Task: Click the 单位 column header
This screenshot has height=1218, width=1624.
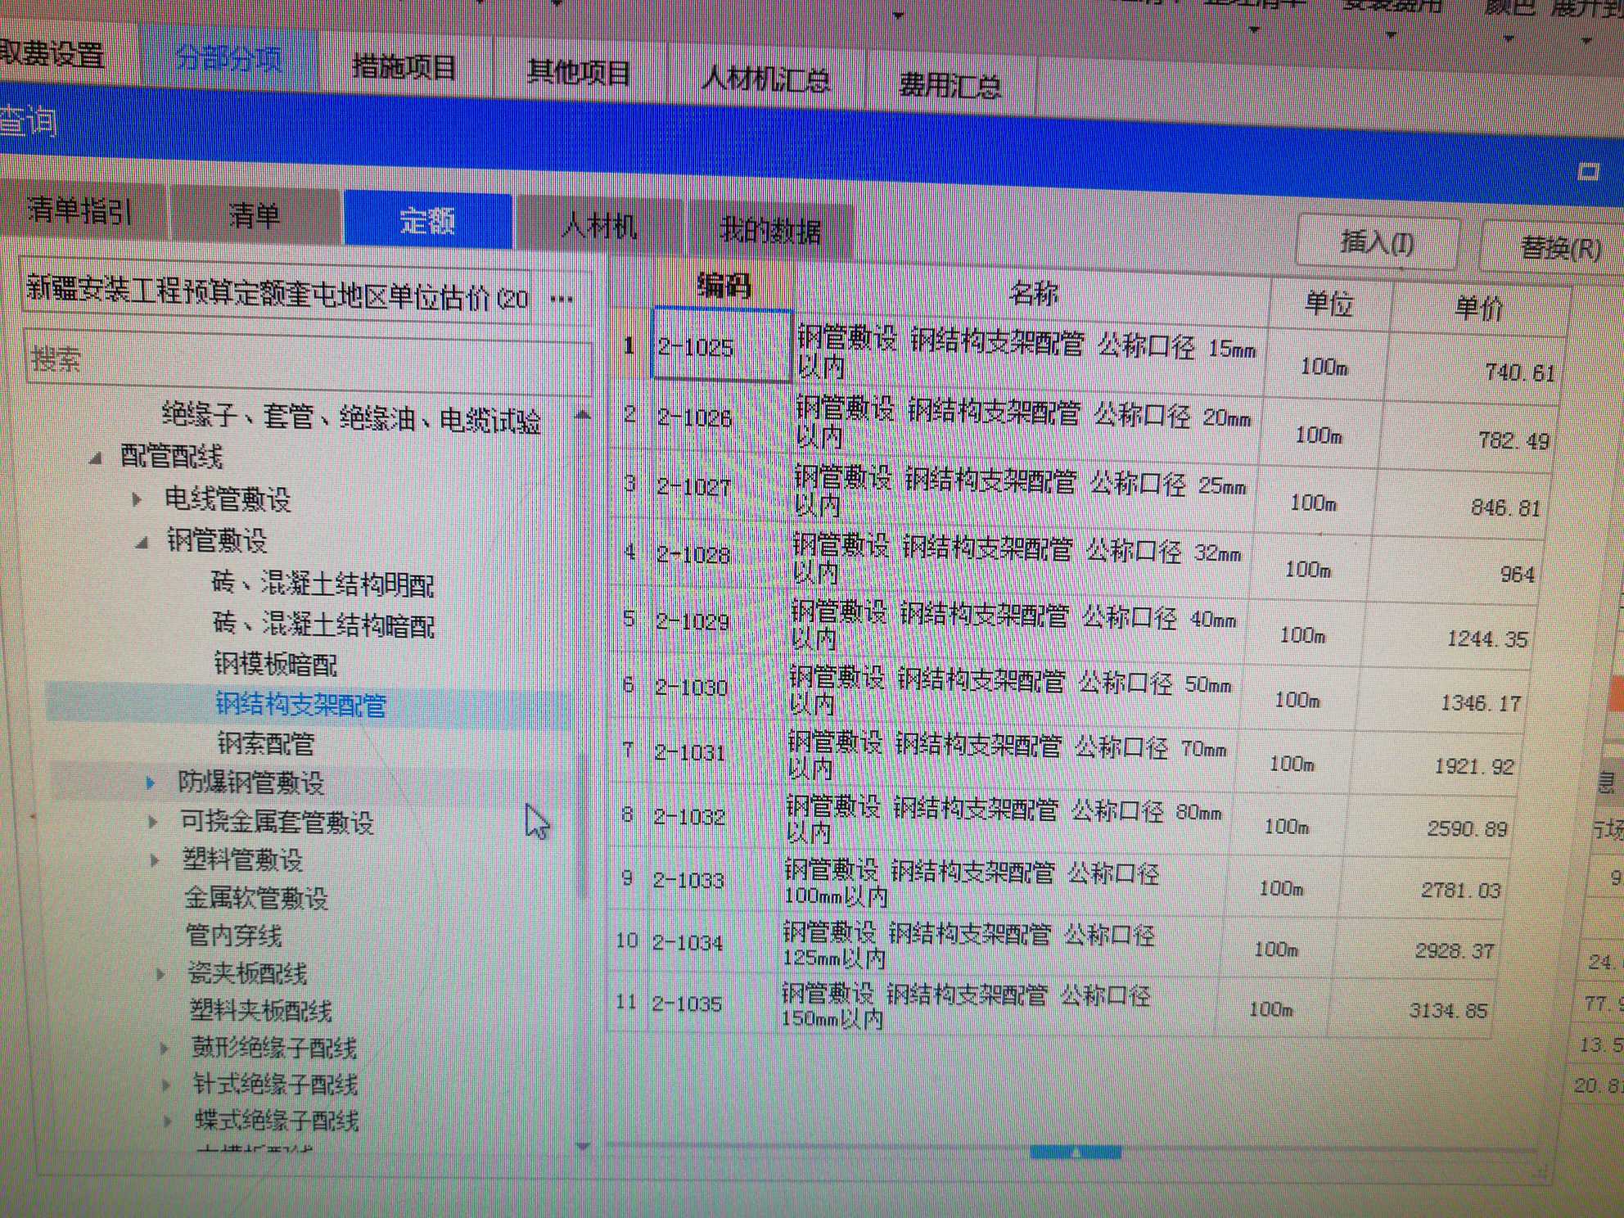Action: point(1329,303)
